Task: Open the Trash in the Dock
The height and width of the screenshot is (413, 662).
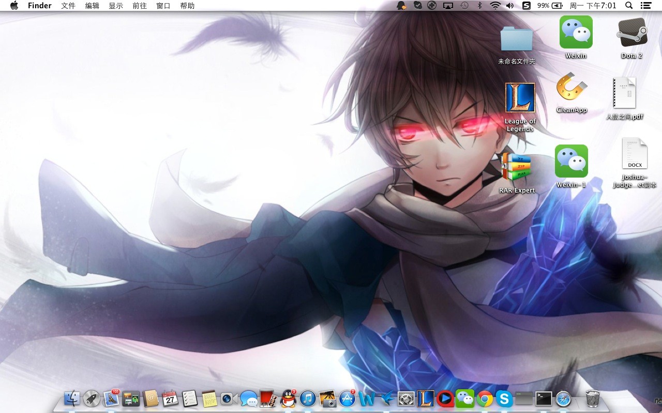Action: coord(593,399)
